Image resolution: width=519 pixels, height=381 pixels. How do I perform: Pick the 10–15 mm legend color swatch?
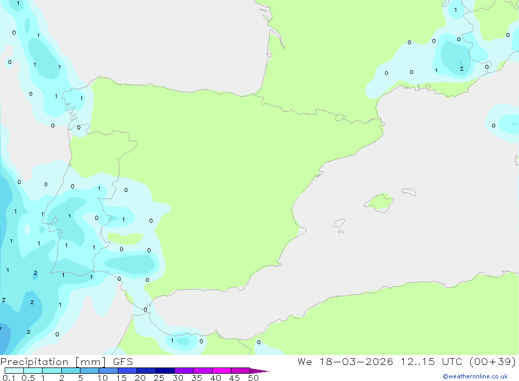[x=108, y=371]
